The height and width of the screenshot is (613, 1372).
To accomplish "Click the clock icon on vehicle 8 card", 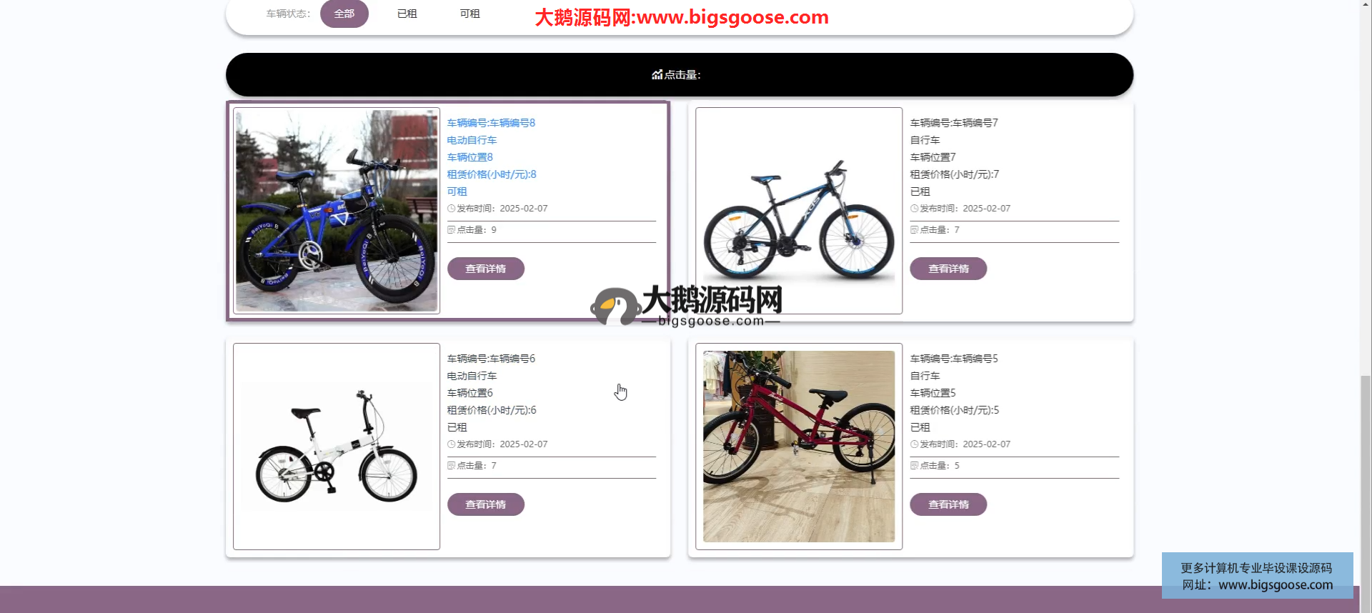I will tap(451, 209).
